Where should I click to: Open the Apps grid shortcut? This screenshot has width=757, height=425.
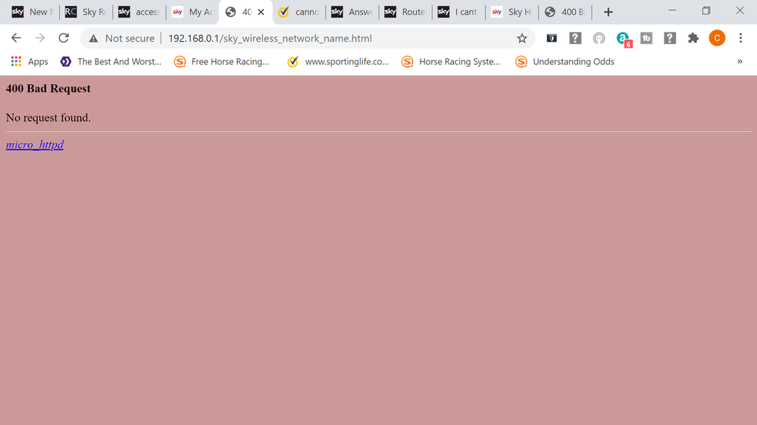[30, 61]
